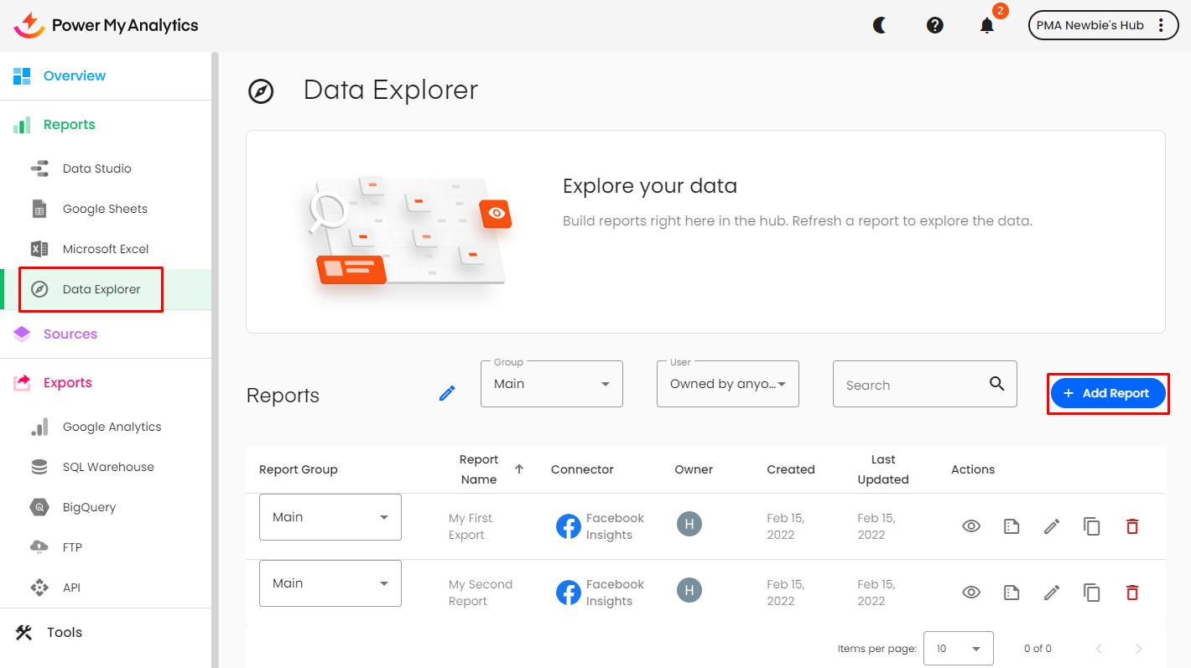Expand the Group dropdown showing Main
1191x668 pixels.
pos(552,384)
